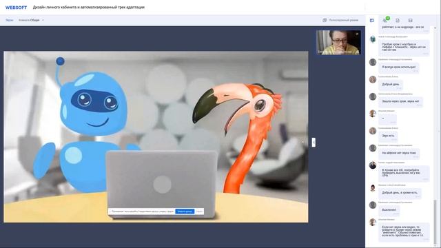The image size is (441, 248).
Task: Select message 'На айфоне нет звука тоже'
Action: 399,154
